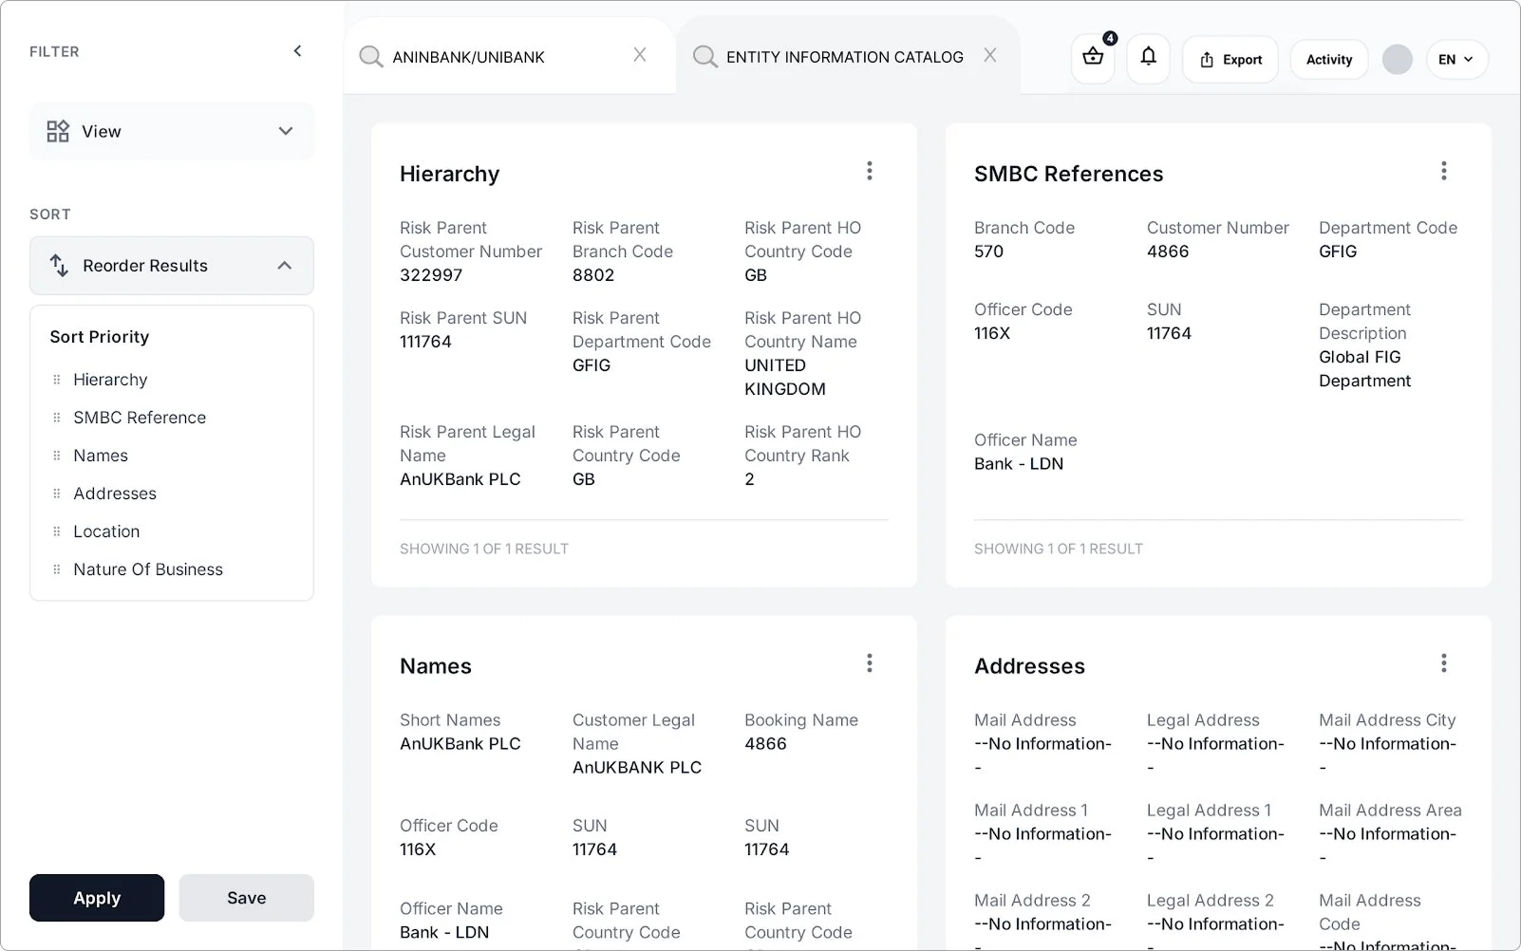Close the ENTITY INFORMATION CATALOG search tab

click(x=990, y=56)
